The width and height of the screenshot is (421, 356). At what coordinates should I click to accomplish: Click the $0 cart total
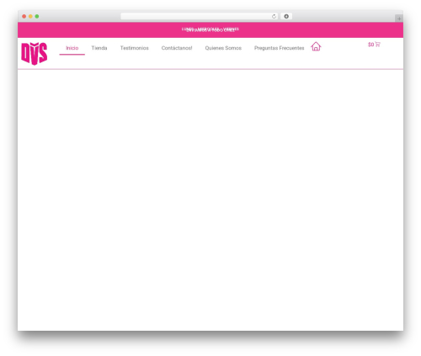(x=370, y=45)
